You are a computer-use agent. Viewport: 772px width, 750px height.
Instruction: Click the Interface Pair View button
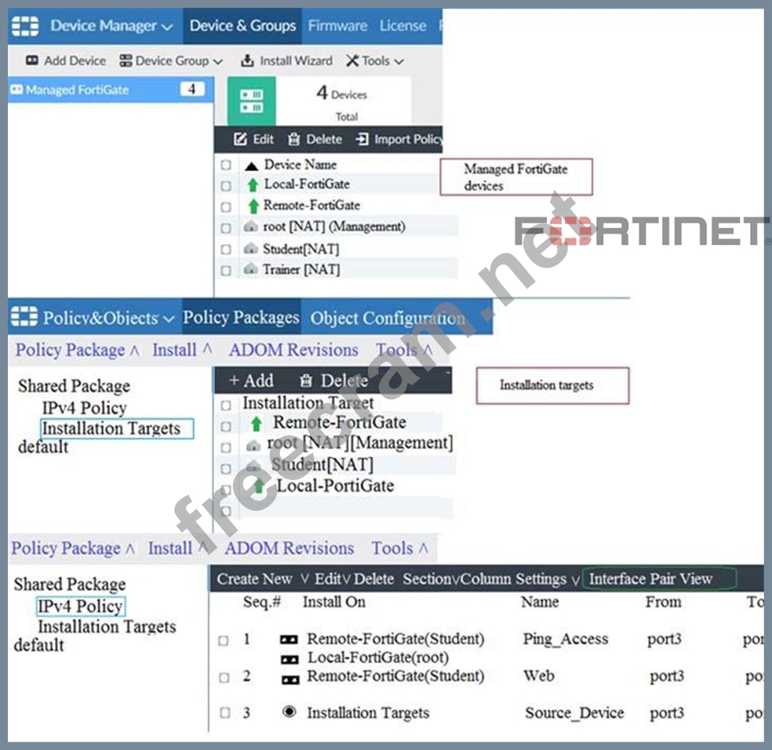[659, 579]
